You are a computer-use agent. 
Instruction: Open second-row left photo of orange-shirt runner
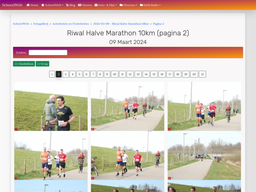click(x=51, y=156)
